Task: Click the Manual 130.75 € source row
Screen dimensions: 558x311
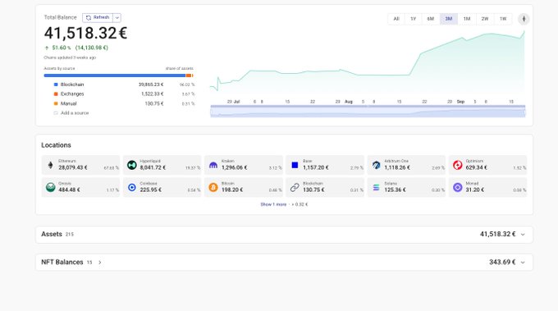Action: (119, 103)
